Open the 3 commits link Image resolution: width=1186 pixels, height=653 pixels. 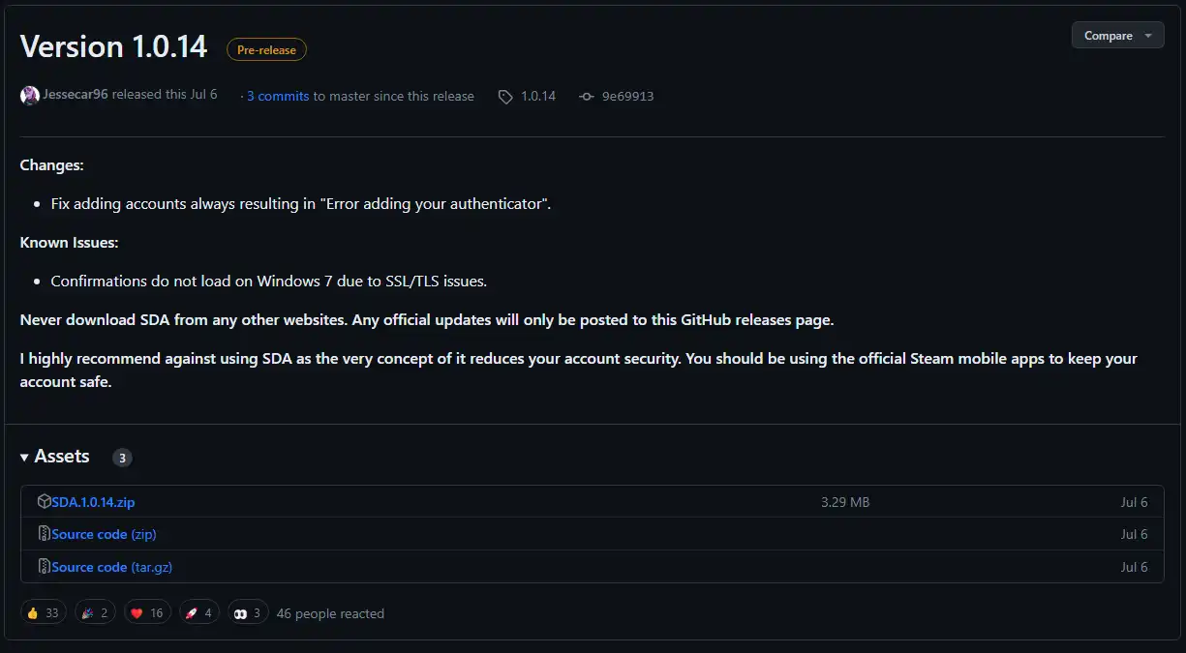[278, 96]
